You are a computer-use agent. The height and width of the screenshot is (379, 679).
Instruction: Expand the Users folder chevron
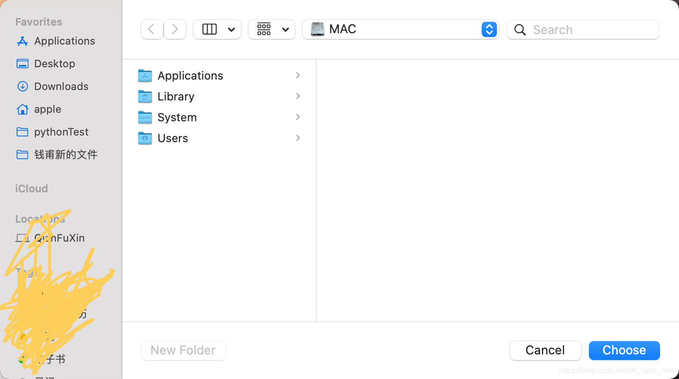pyautogui.click(x=298, y=138)
